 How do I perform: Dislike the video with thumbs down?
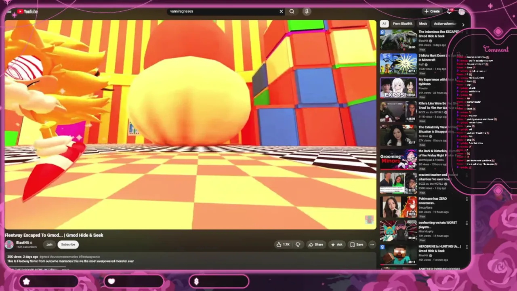[298, 245]
